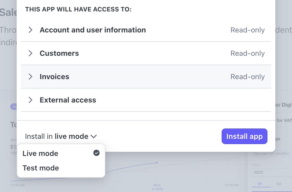
Task: Expand the Invoices permission chevron
Action: [x=30, y=77]
